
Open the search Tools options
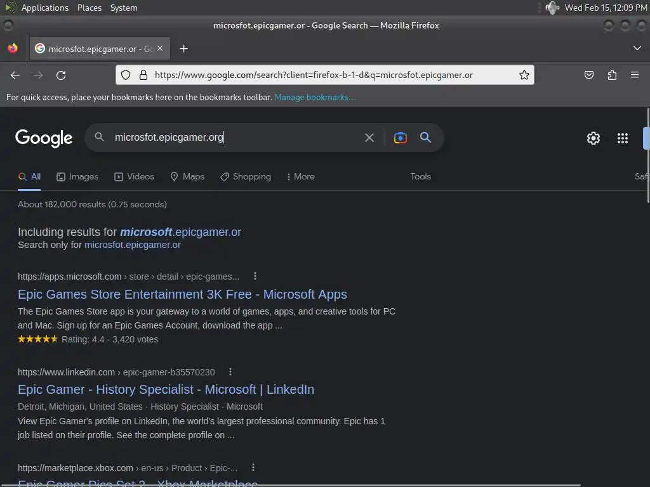420,177
